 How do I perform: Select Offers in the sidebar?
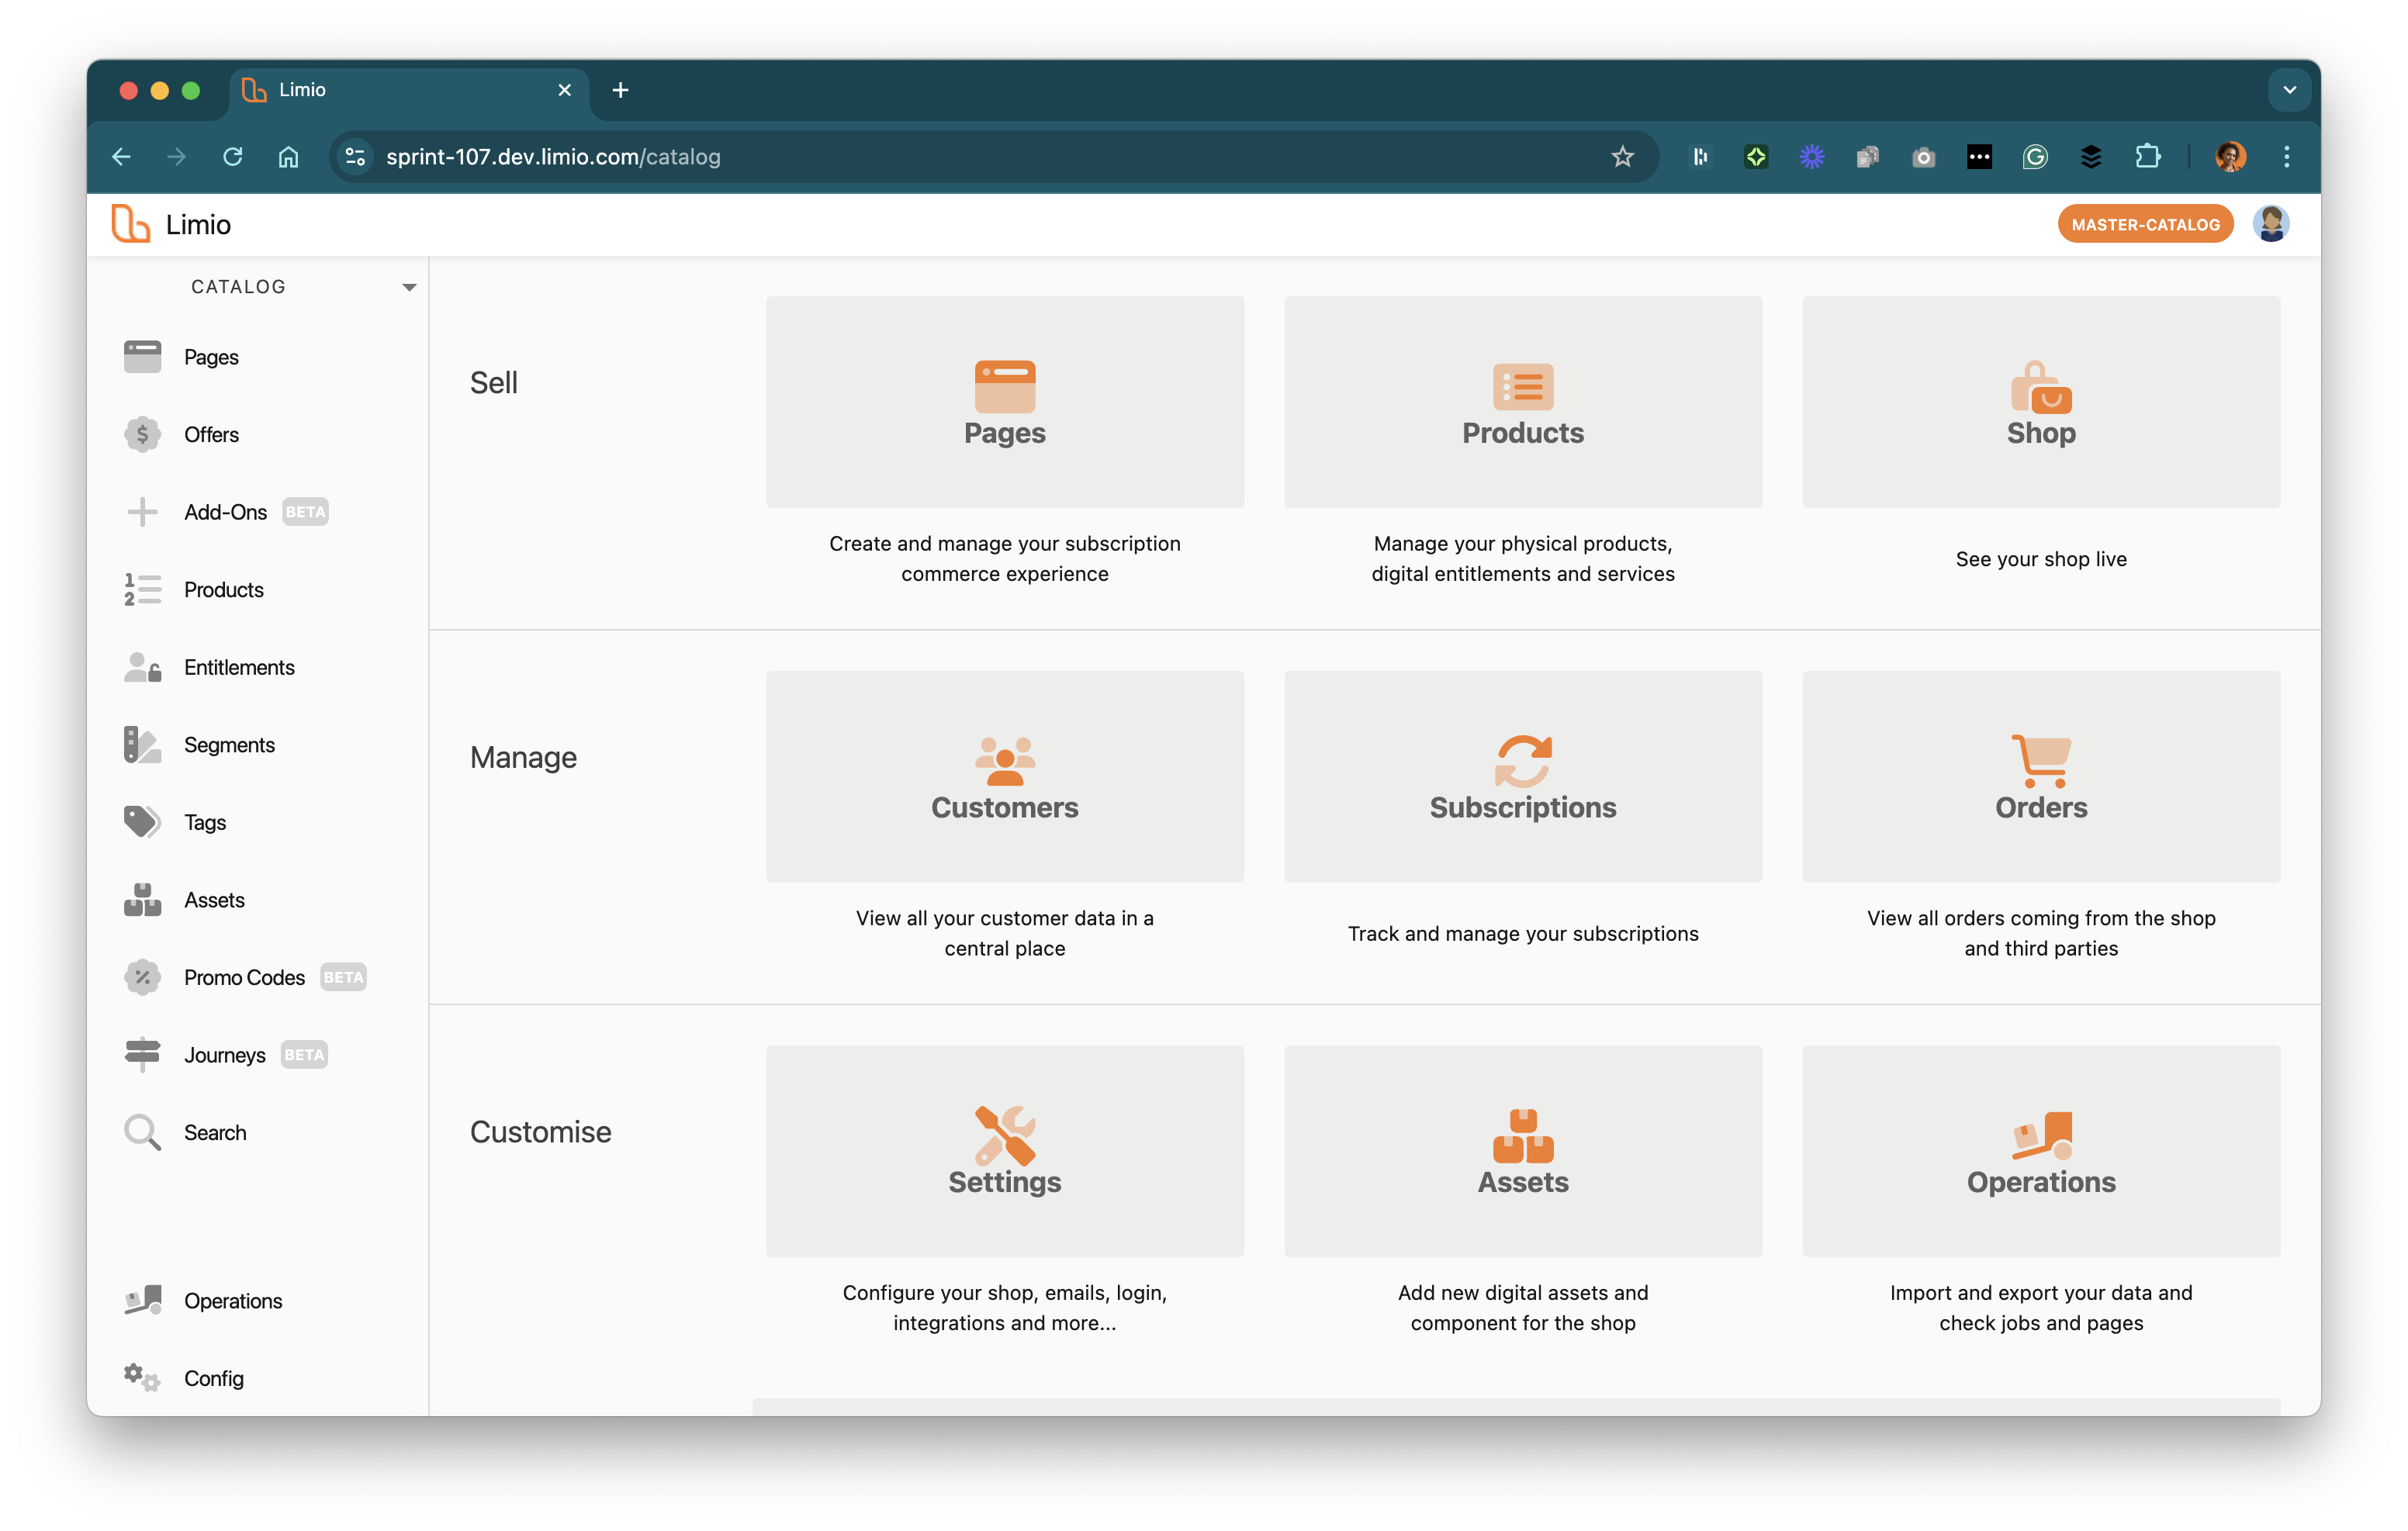[211, 435]
